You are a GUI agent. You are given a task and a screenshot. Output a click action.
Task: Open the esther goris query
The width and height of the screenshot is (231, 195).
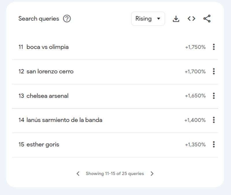(43, 144)
